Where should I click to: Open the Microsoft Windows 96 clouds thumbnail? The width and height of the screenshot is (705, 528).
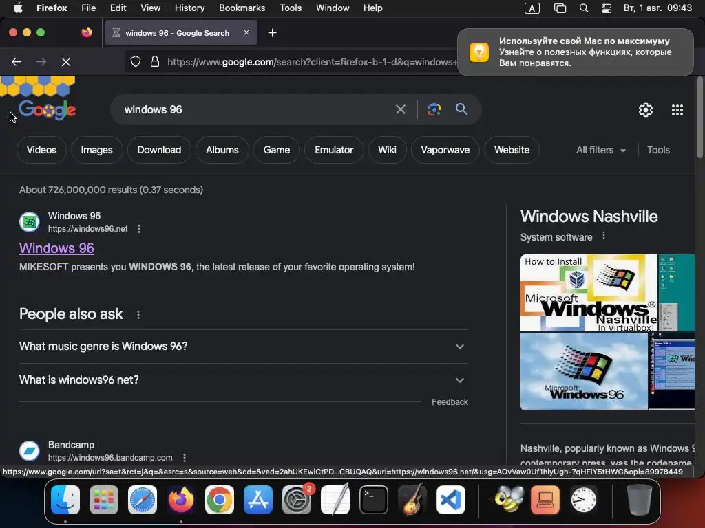click(x=584, y=371)
